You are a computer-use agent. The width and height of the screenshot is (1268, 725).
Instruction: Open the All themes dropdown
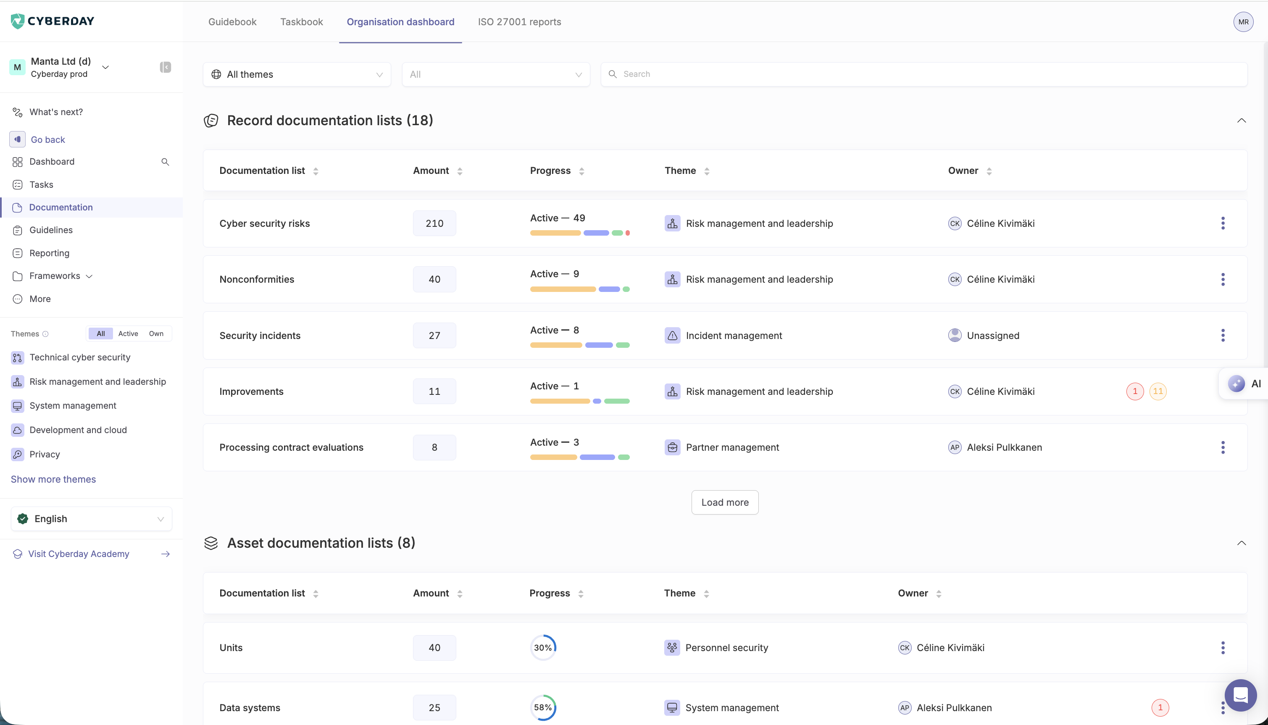(x=297, y=74)
